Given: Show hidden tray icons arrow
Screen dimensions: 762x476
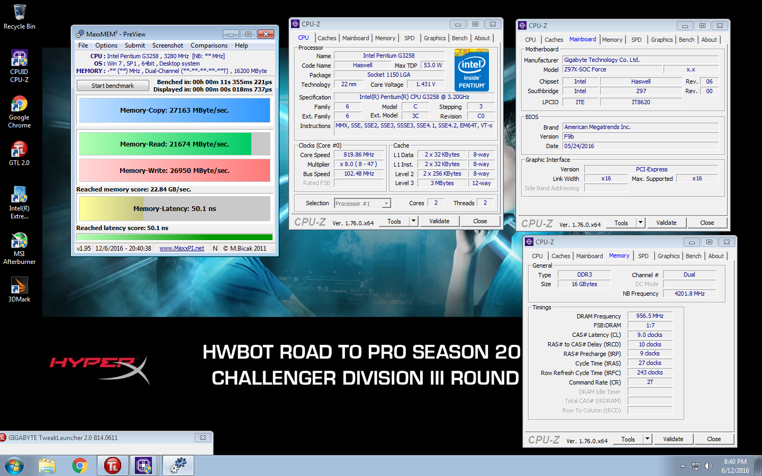Looking at the screenshot, I should point(683,466).
